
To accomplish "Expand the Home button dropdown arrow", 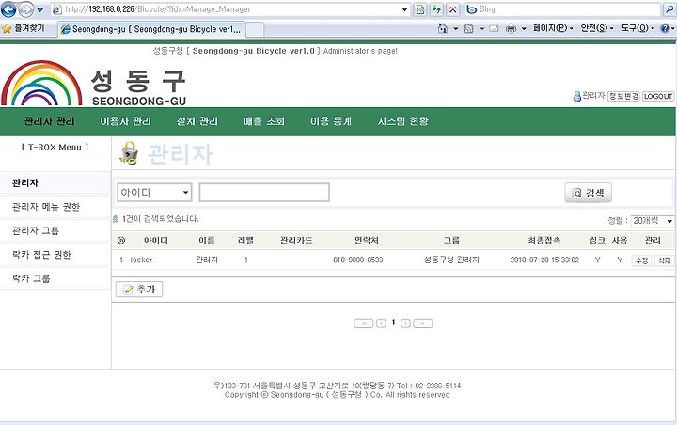I will 455,29.
